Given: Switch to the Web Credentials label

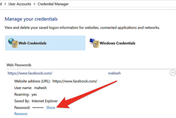Looking at the screenshot, I should click(32, 43).
